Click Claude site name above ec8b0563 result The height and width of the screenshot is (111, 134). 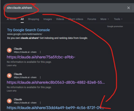pyautogui.click(x=18, y=74)
